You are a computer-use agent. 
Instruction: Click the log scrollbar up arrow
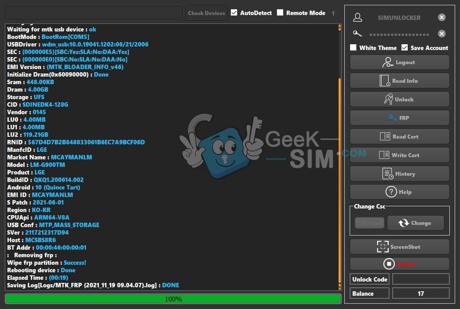click(340, 27)
